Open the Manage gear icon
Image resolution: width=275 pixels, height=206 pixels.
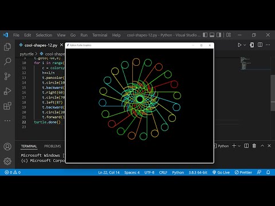coord(7,161)
